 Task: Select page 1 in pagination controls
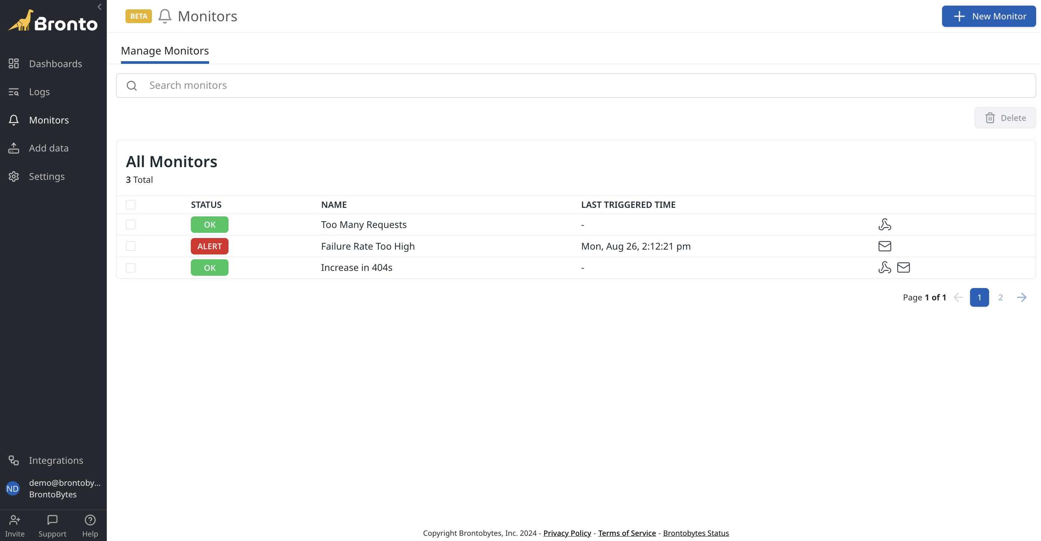980,297
